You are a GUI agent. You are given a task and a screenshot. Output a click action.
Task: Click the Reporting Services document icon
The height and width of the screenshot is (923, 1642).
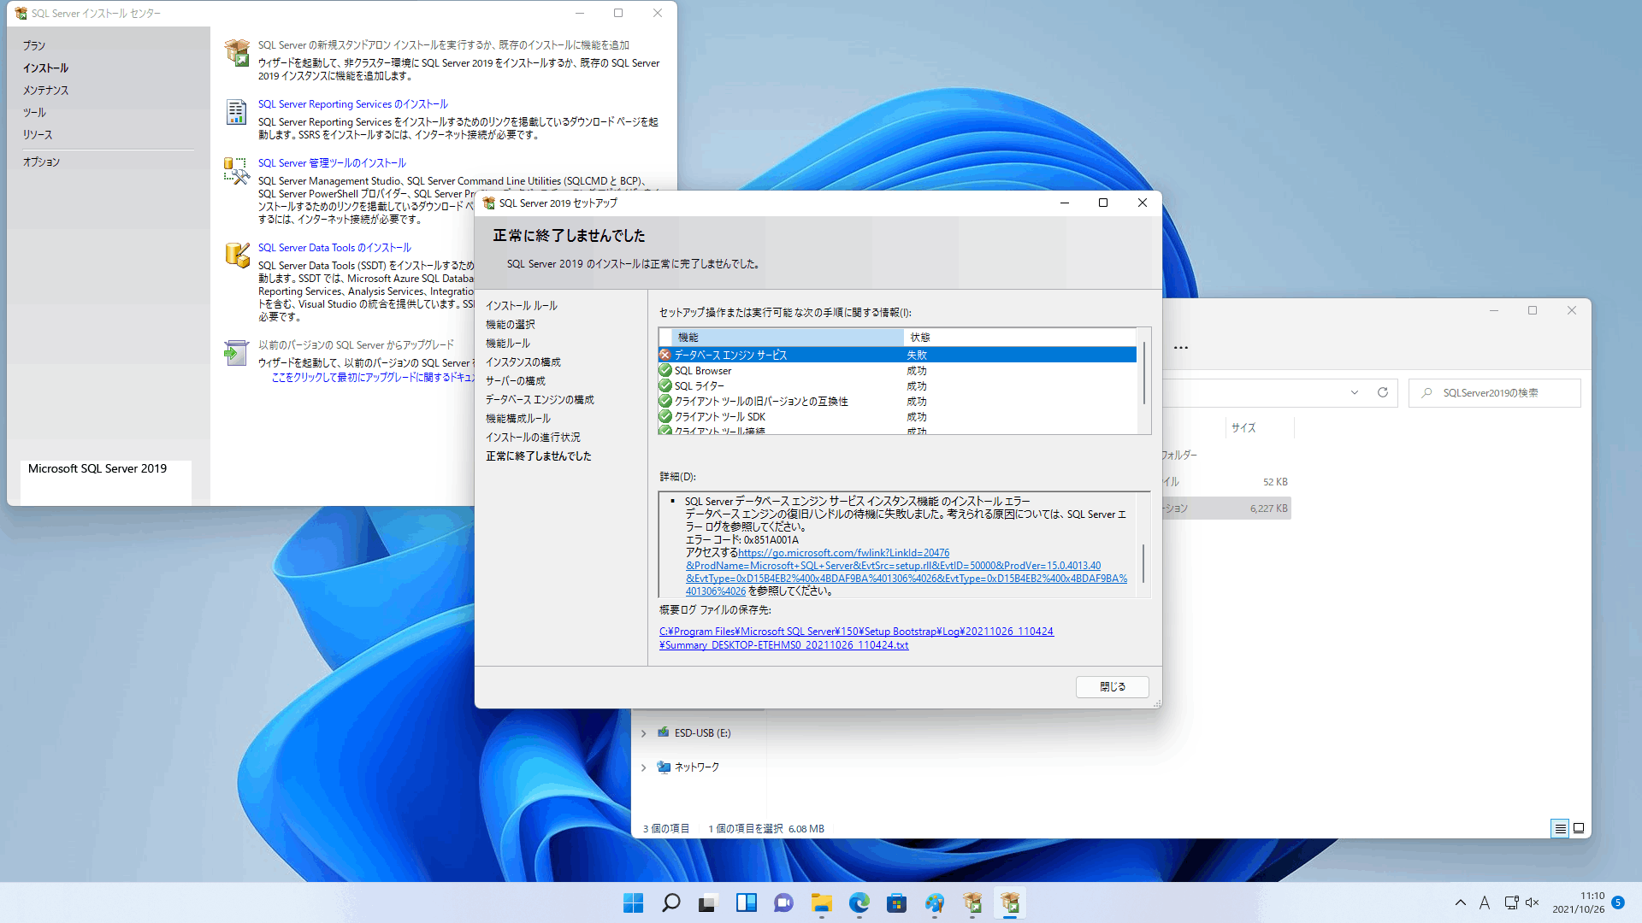[x=236, y=112]
